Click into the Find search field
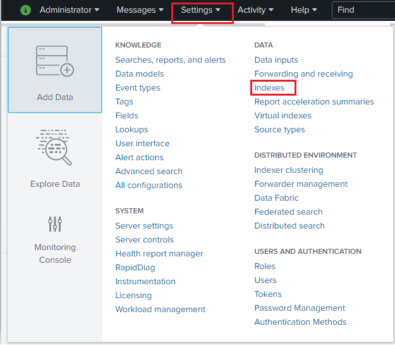This screenshot has height=345, width=395. coord(363,10)
